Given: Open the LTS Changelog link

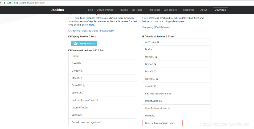Looking at the screenshot, I should (74, 30).
